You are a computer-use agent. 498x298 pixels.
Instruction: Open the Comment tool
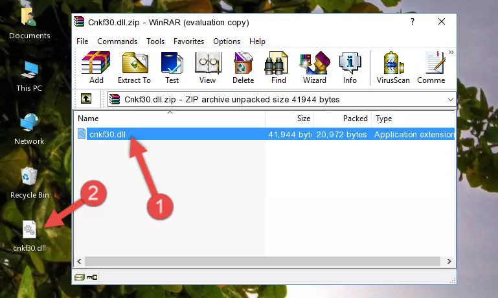[431, 67]
